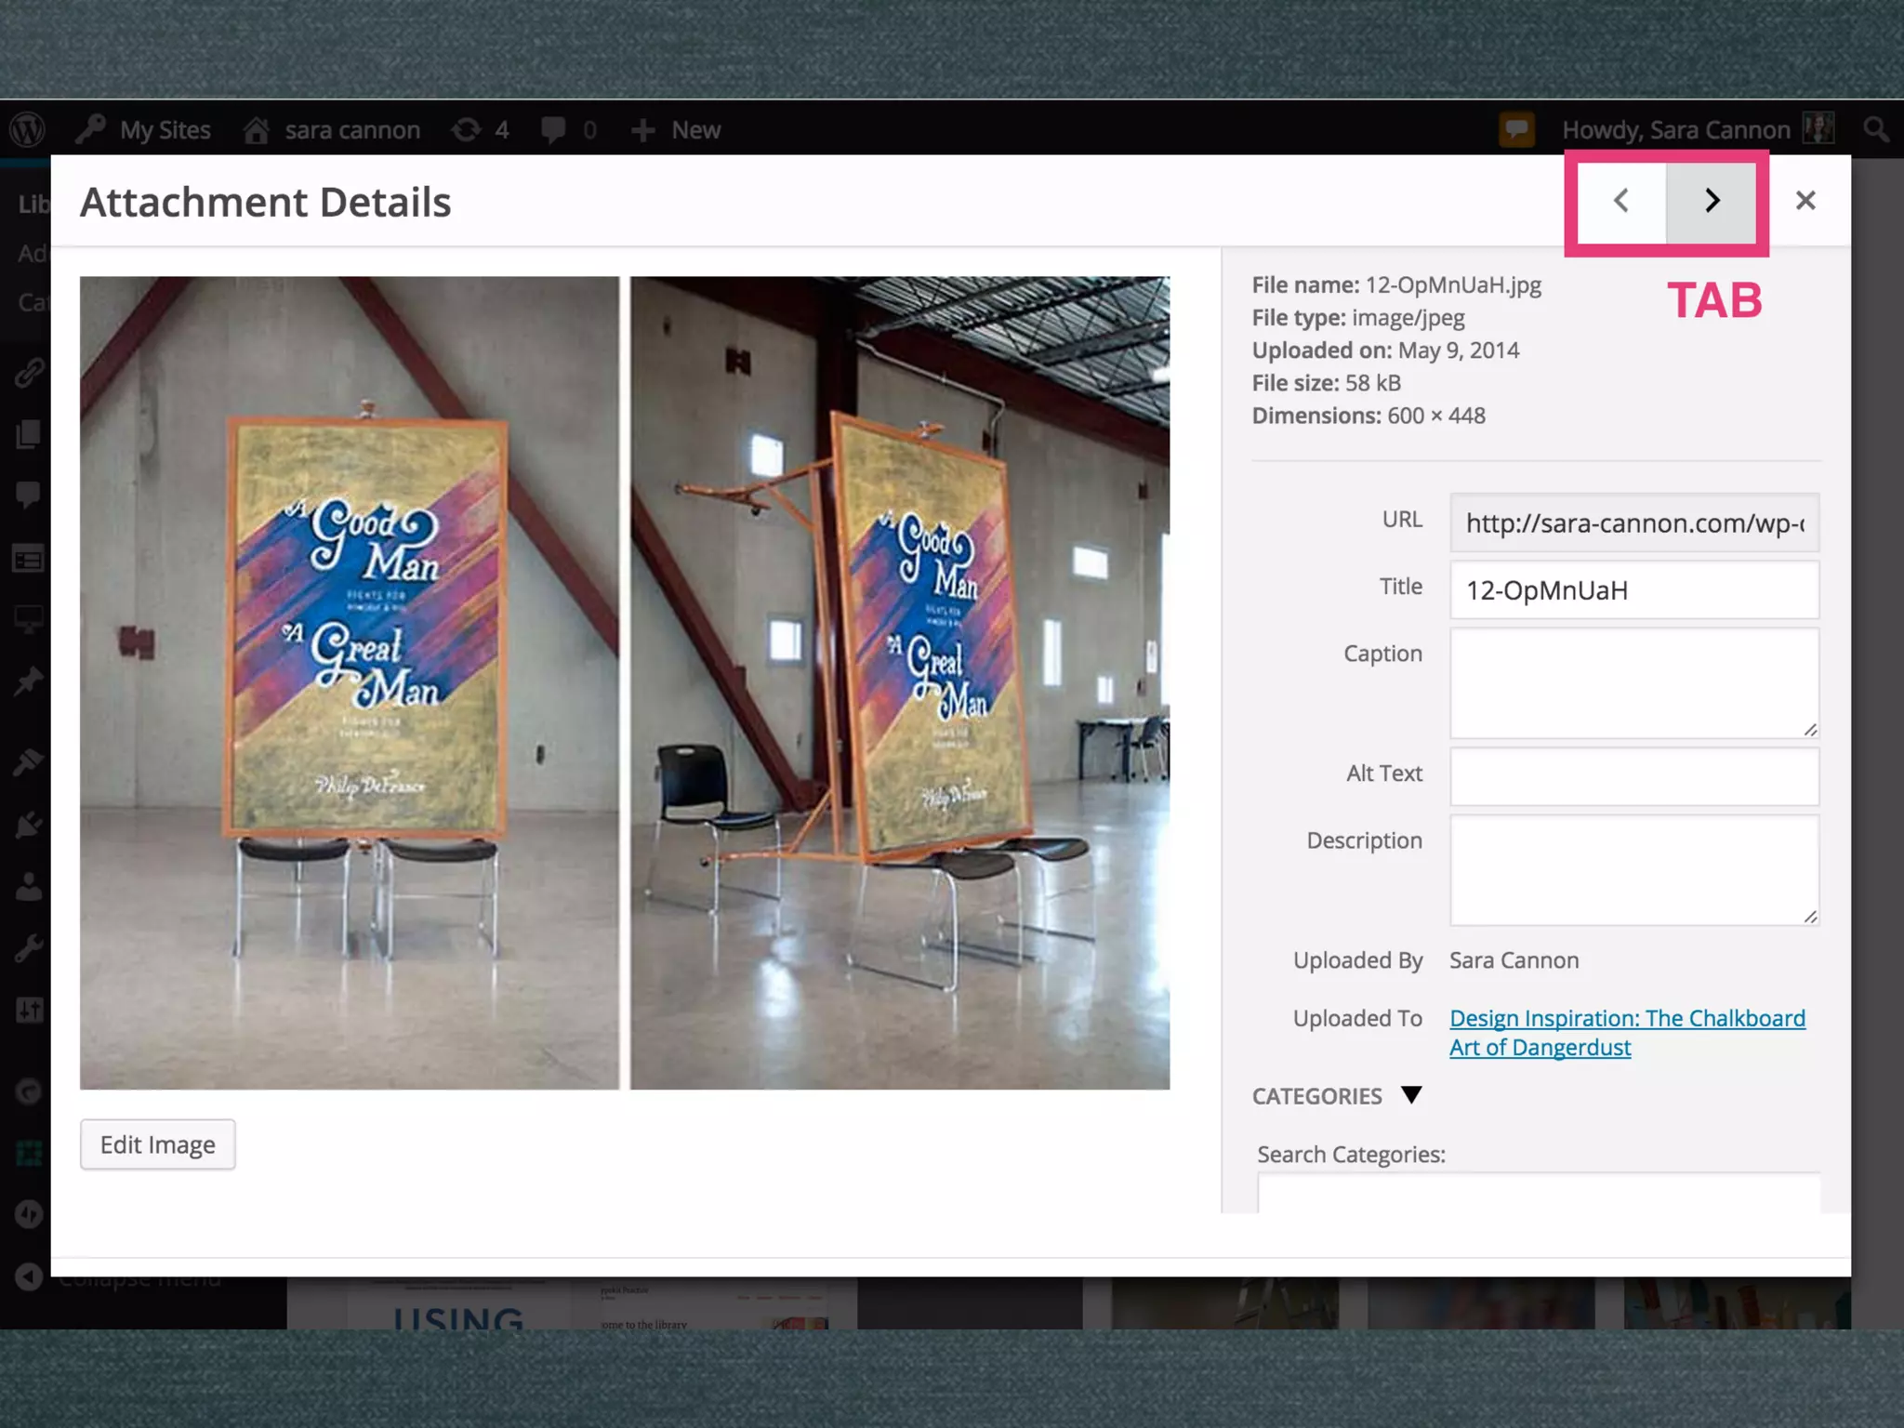Open the orange notifications icon

[1515, 129]
